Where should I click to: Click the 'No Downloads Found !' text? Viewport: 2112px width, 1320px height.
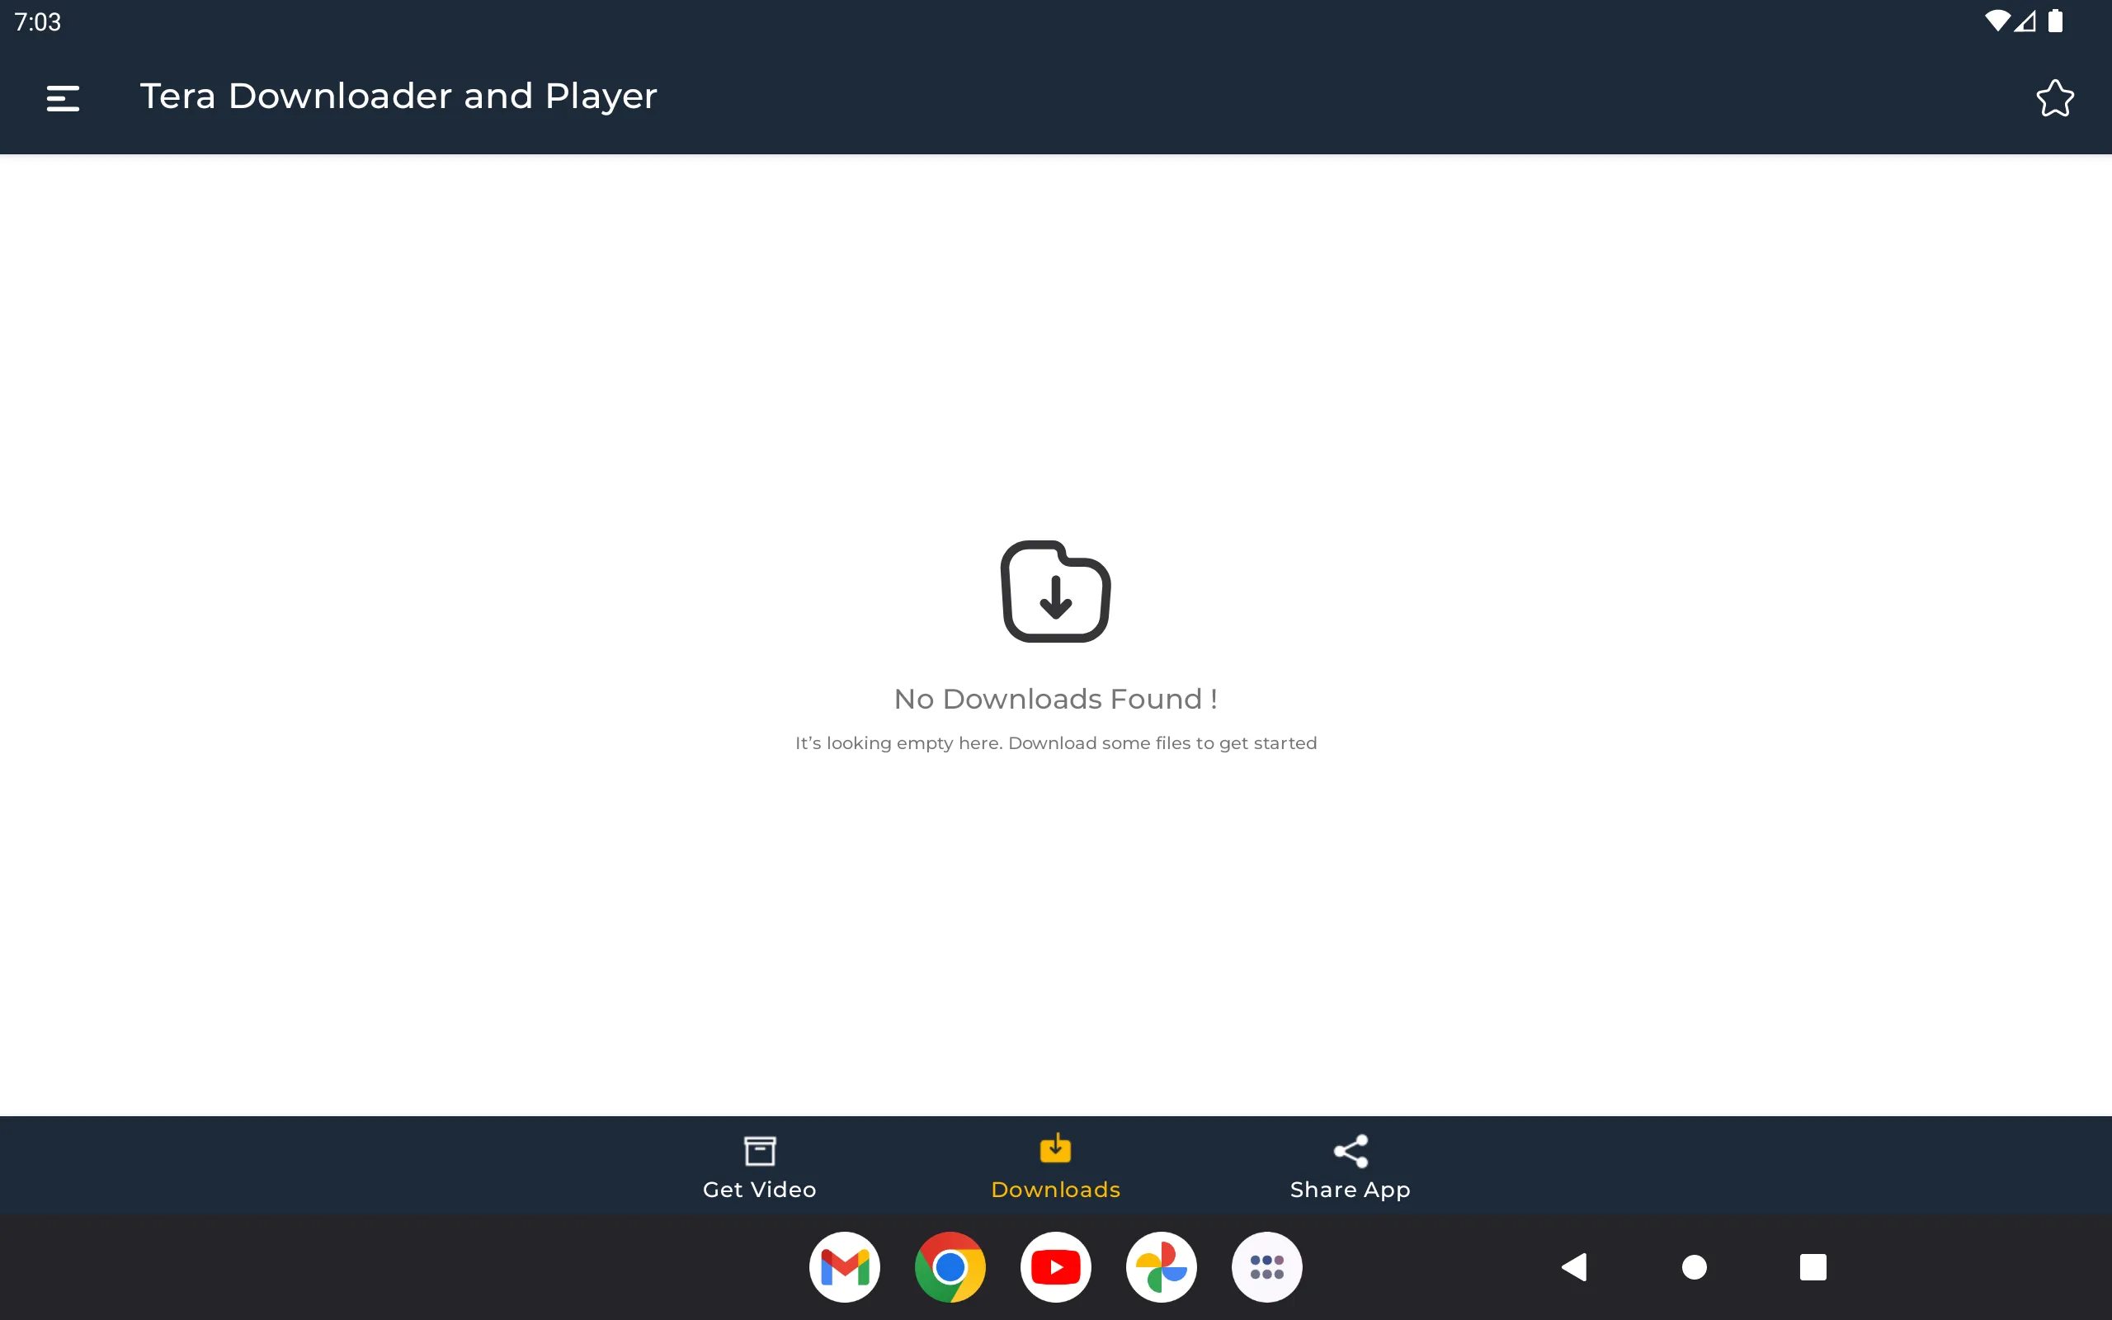(1055, 699)
